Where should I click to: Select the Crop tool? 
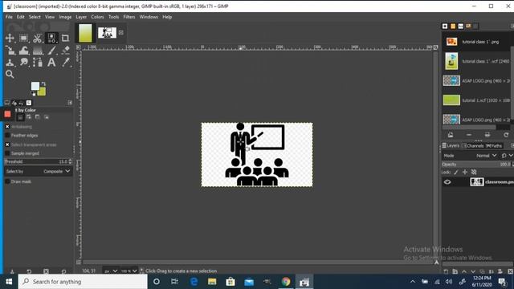(x=65, y=38)
